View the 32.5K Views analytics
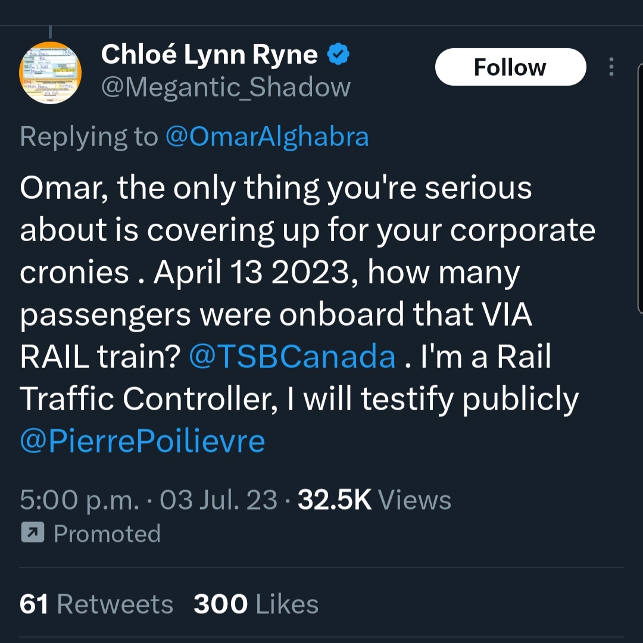 click(374, 500)
